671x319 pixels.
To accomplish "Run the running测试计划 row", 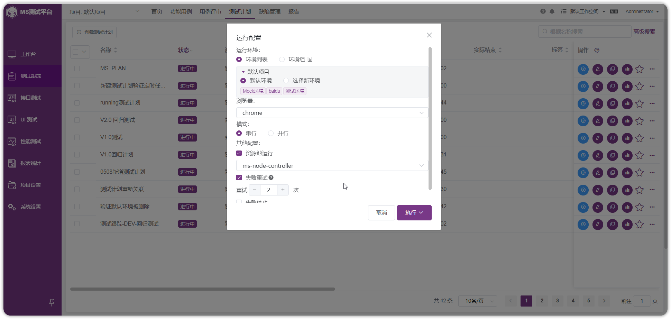I will 583,103.
